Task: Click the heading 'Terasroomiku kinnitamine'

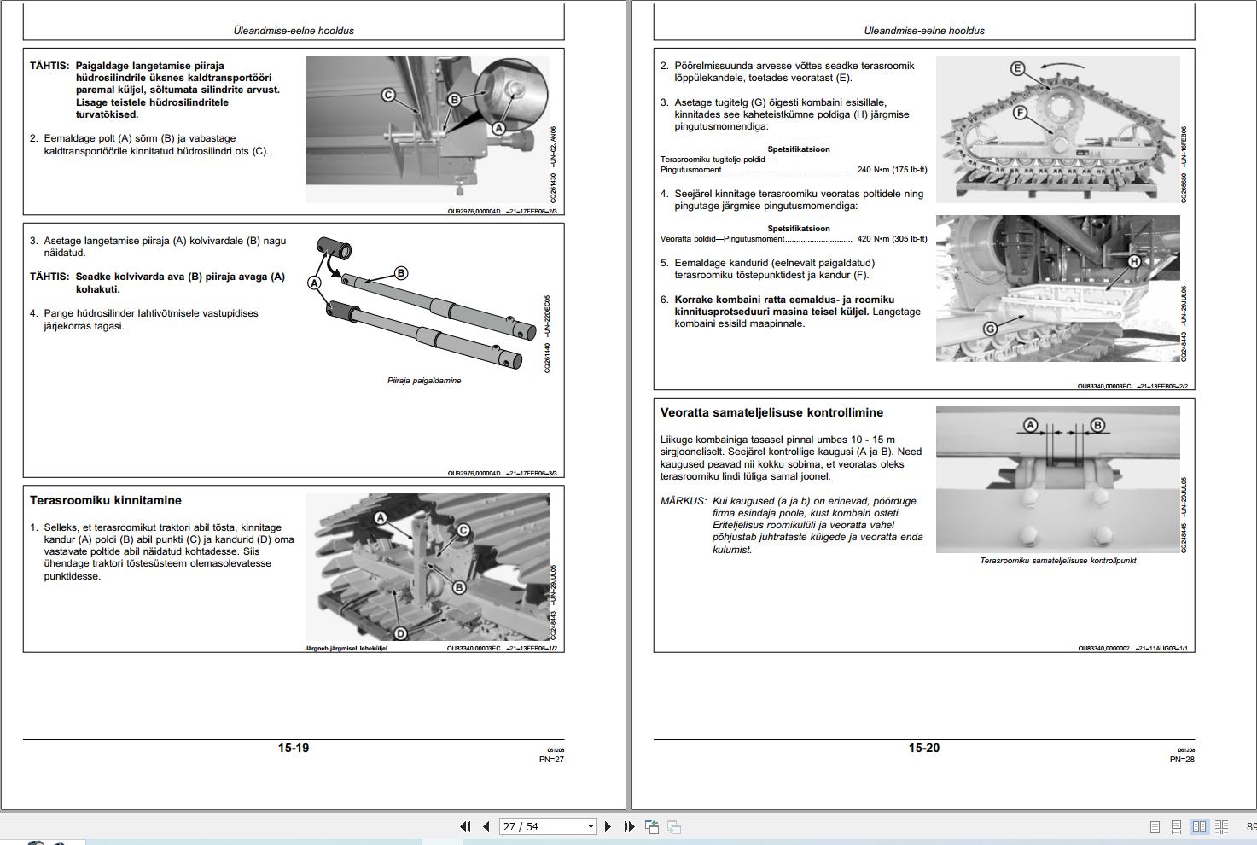Action: pyautogui.click(x=106, y=500)
